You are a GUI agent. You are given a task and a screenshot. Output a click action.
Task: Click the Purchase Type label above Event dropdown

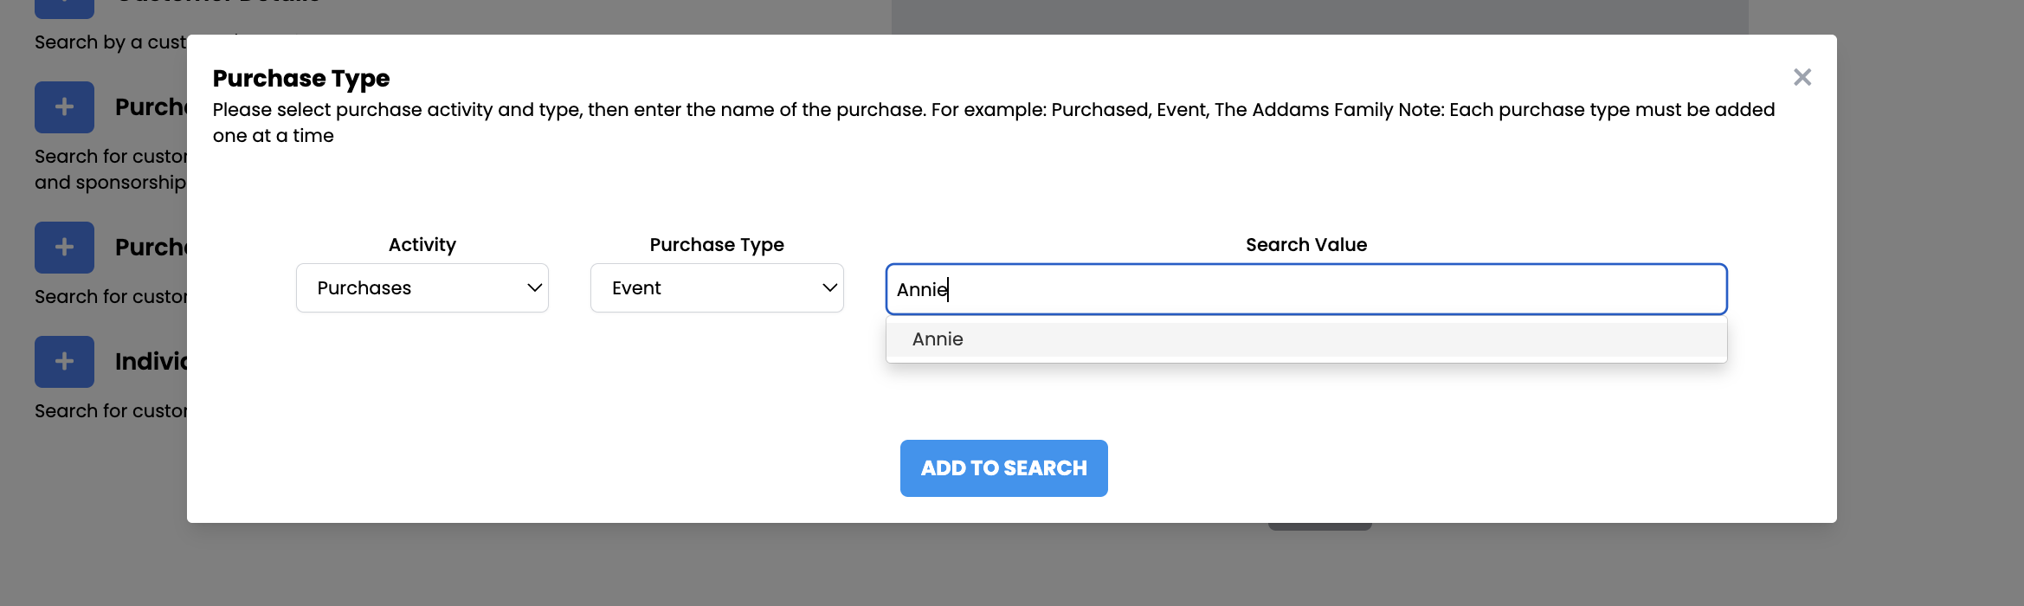[717, 245]
